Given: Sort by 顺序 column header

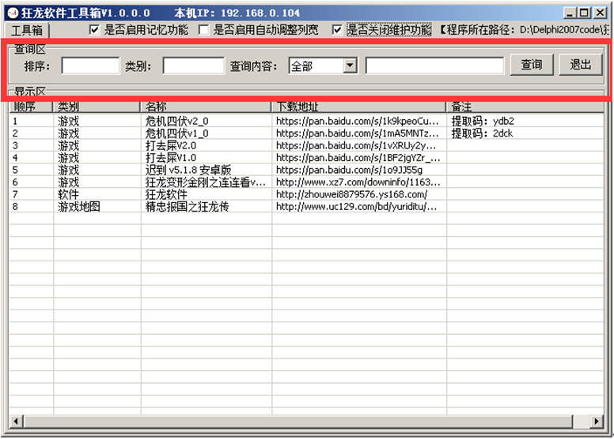Looking at the screenshot, I should click(31, 107).
